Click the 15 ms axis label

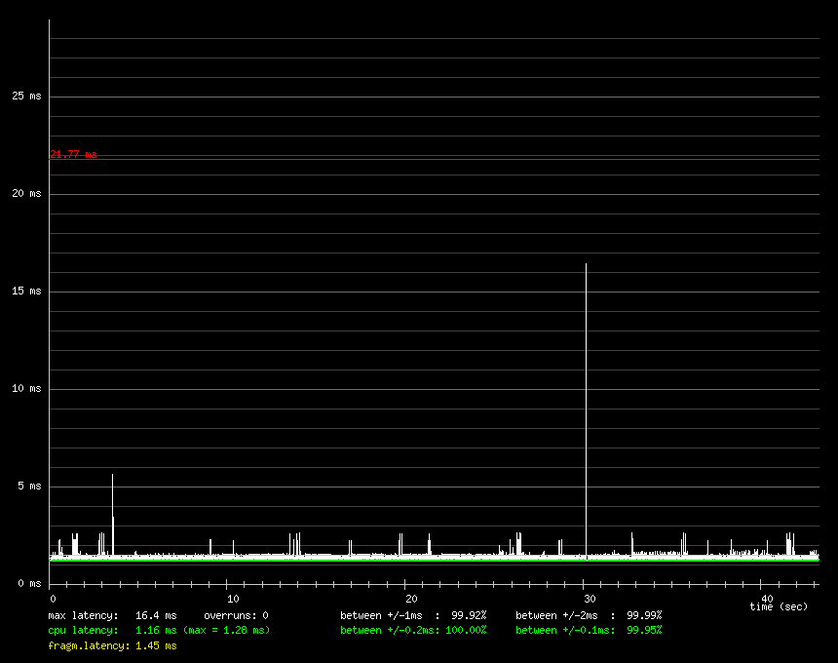pyautogui.click(x=26, y=291)
